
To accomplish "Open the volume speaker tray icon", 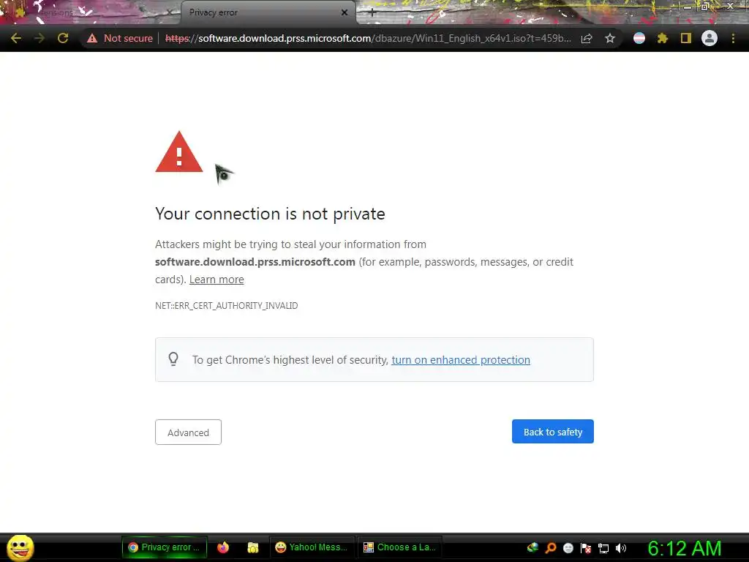I will click(621, 547).
